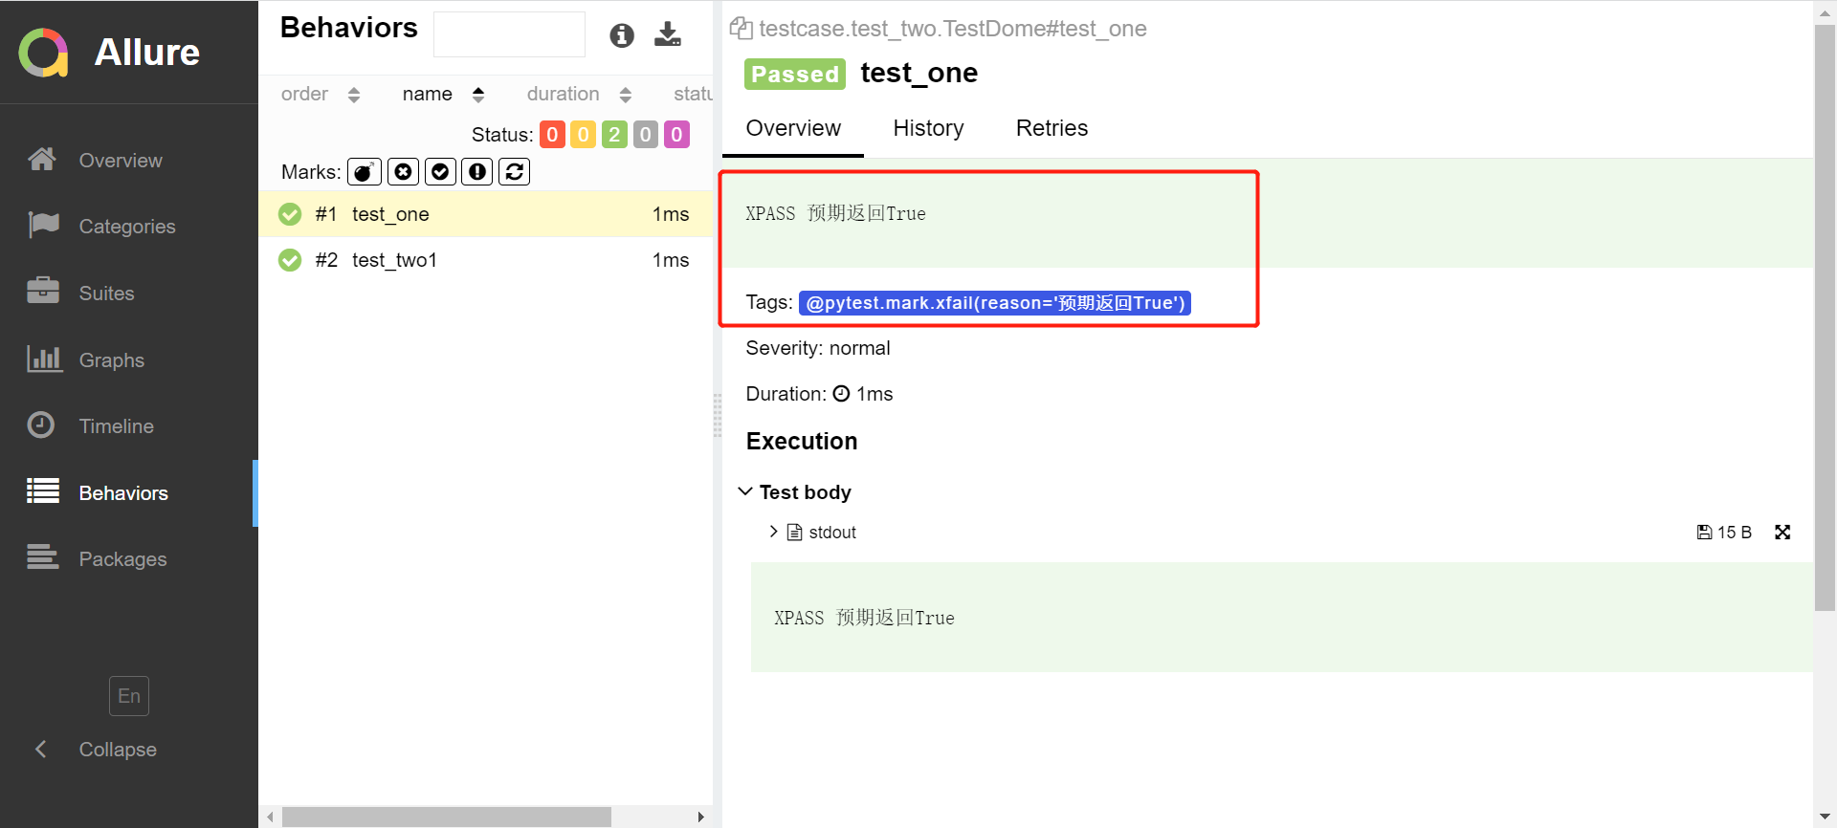Click the Passed status badge
Viewport: 1837px width, 828px height.
[x=794, y=74]
